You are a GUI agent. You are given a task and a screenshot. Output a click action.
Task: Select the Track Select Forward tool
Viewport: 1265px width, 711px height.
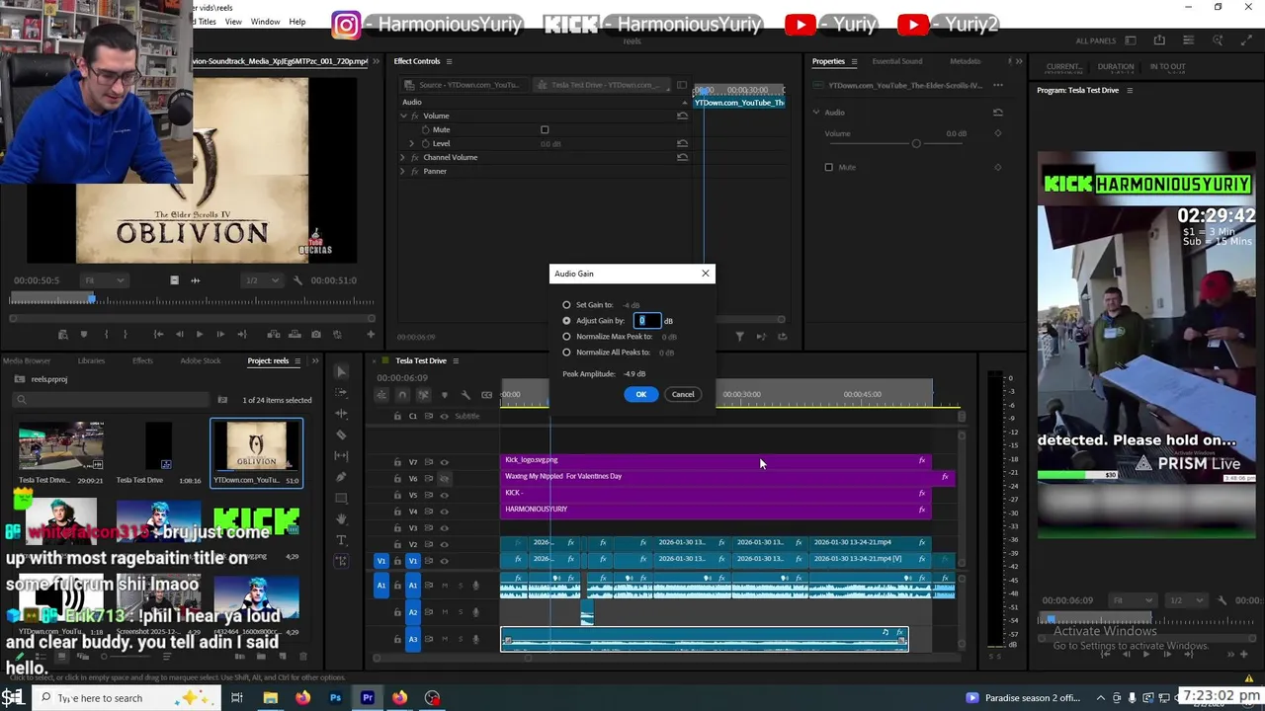[x=342, y=392]
